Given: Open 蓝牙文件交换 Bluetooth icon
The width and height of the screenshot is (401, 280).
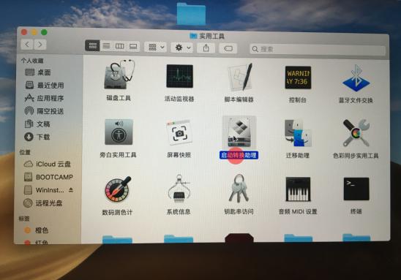Looking at the screenshot, I should tap(356, 78).
